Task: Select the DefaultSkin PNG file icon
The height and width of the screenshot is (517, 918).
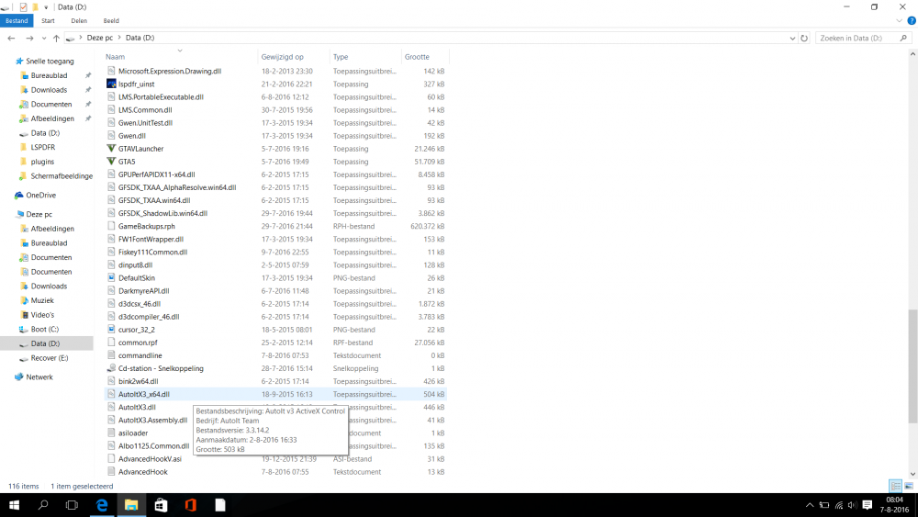Action: (111, 277)
